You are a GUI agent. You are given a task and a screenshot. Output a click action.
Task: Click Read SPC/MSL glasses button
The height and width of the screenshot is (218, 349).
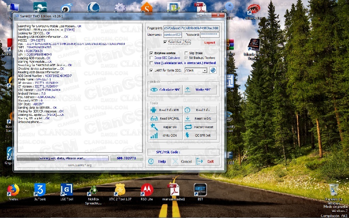[x=166, y=119]
